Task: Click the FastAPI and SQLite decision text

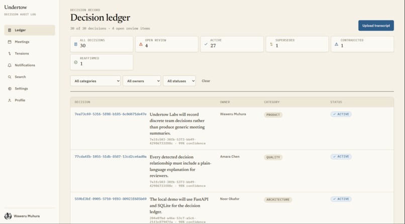Action: coord(179,206)
